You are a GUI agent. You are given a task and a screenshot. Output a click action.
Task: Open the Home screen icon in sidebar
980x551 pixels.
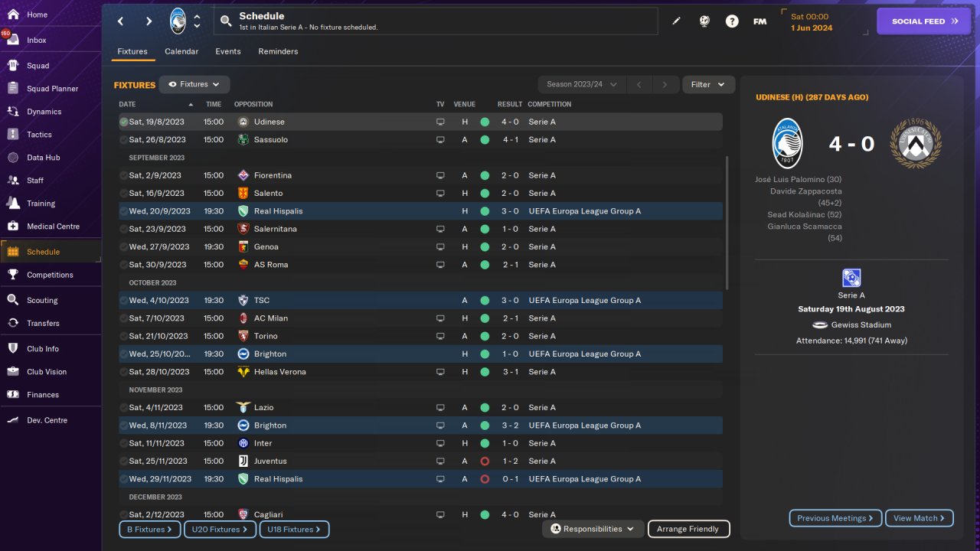[x=13, y=15]
